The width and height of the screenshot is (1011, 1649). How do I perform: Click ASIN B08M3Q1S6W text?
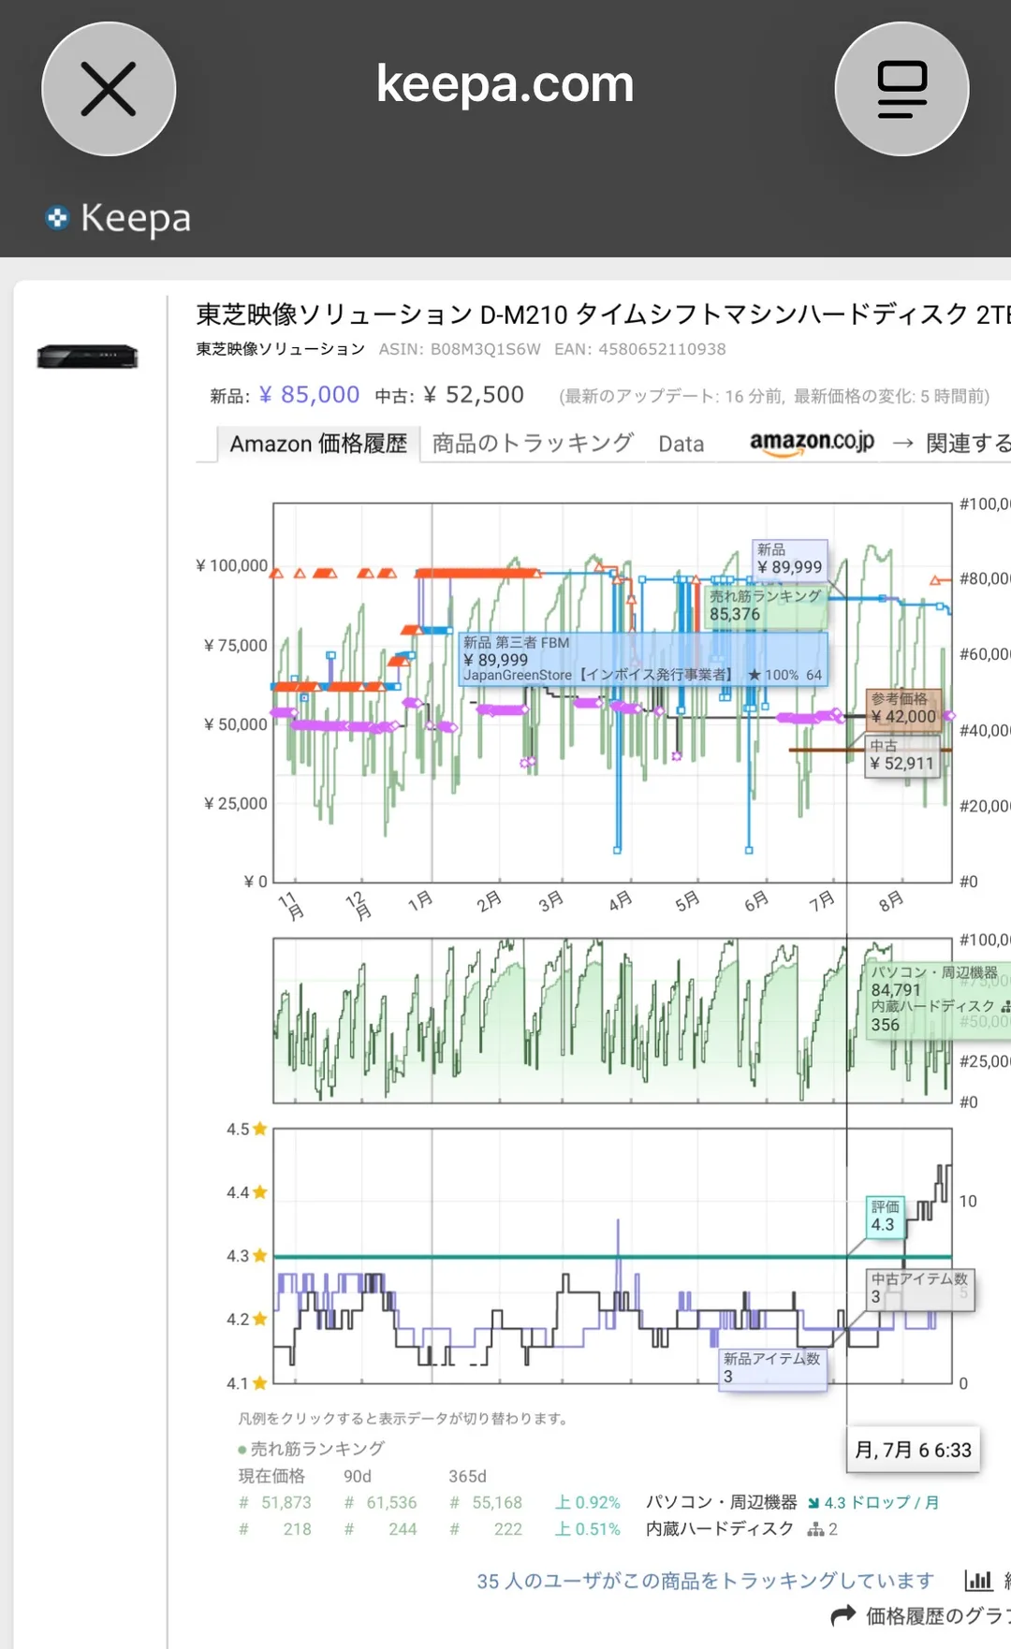click(460, 349)
